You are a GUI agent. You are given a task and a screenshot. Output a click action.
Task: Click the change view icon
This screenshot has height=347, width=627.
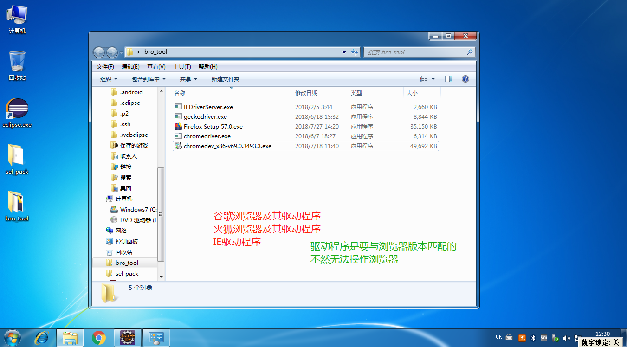(x=423, y=79)
